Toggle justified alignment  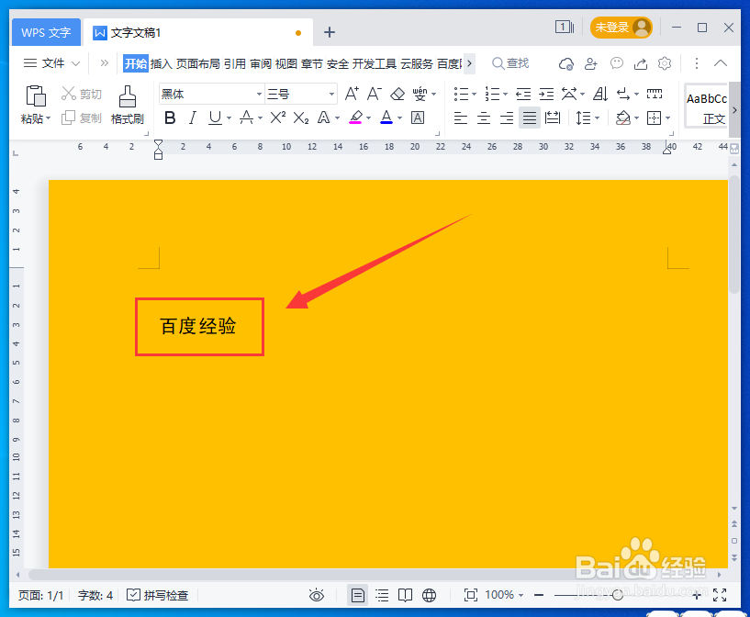click(530, 118)
